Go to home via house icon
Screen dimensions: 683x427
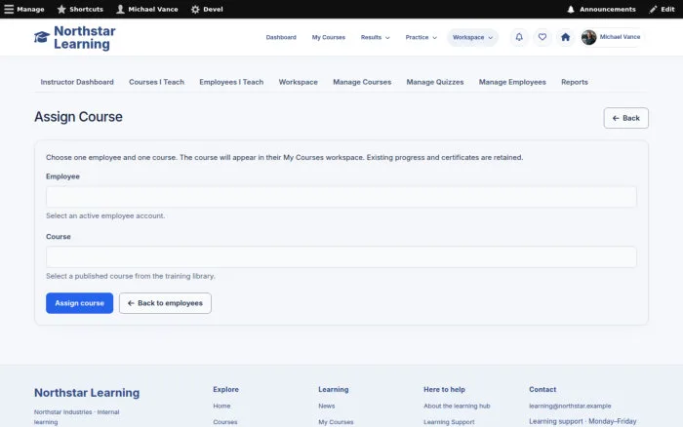click(x=565, y=37)
